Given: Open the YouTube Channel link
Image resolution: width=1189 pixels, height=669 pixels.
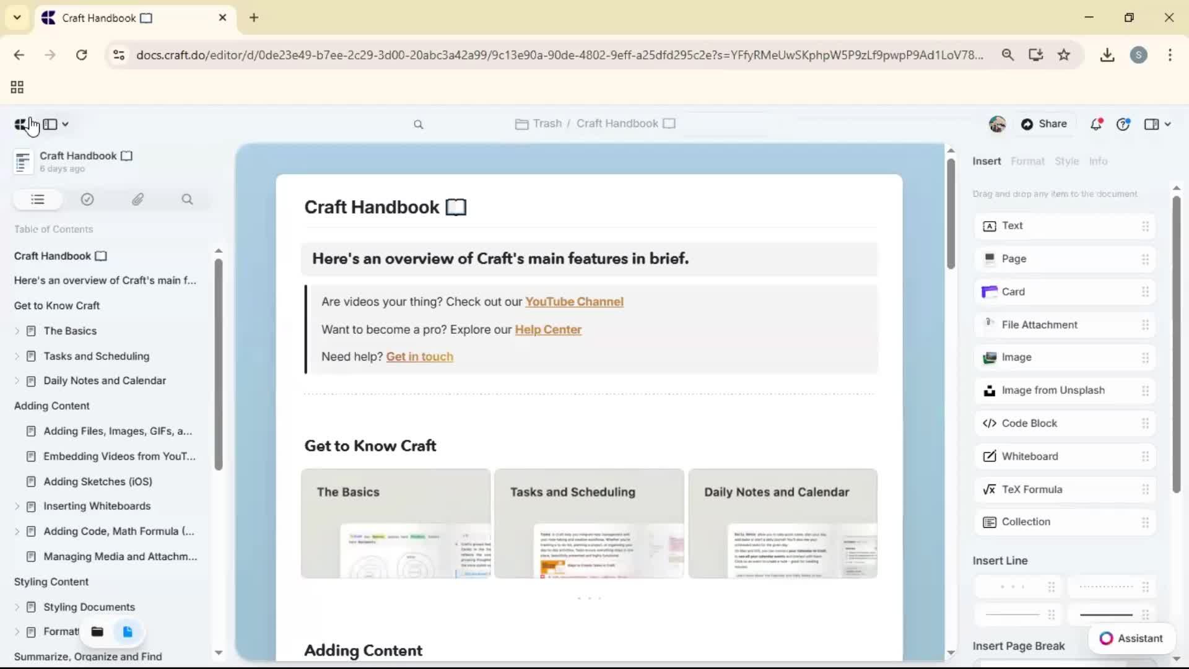Looking at the screenshot, I should (x=575, y=302).
